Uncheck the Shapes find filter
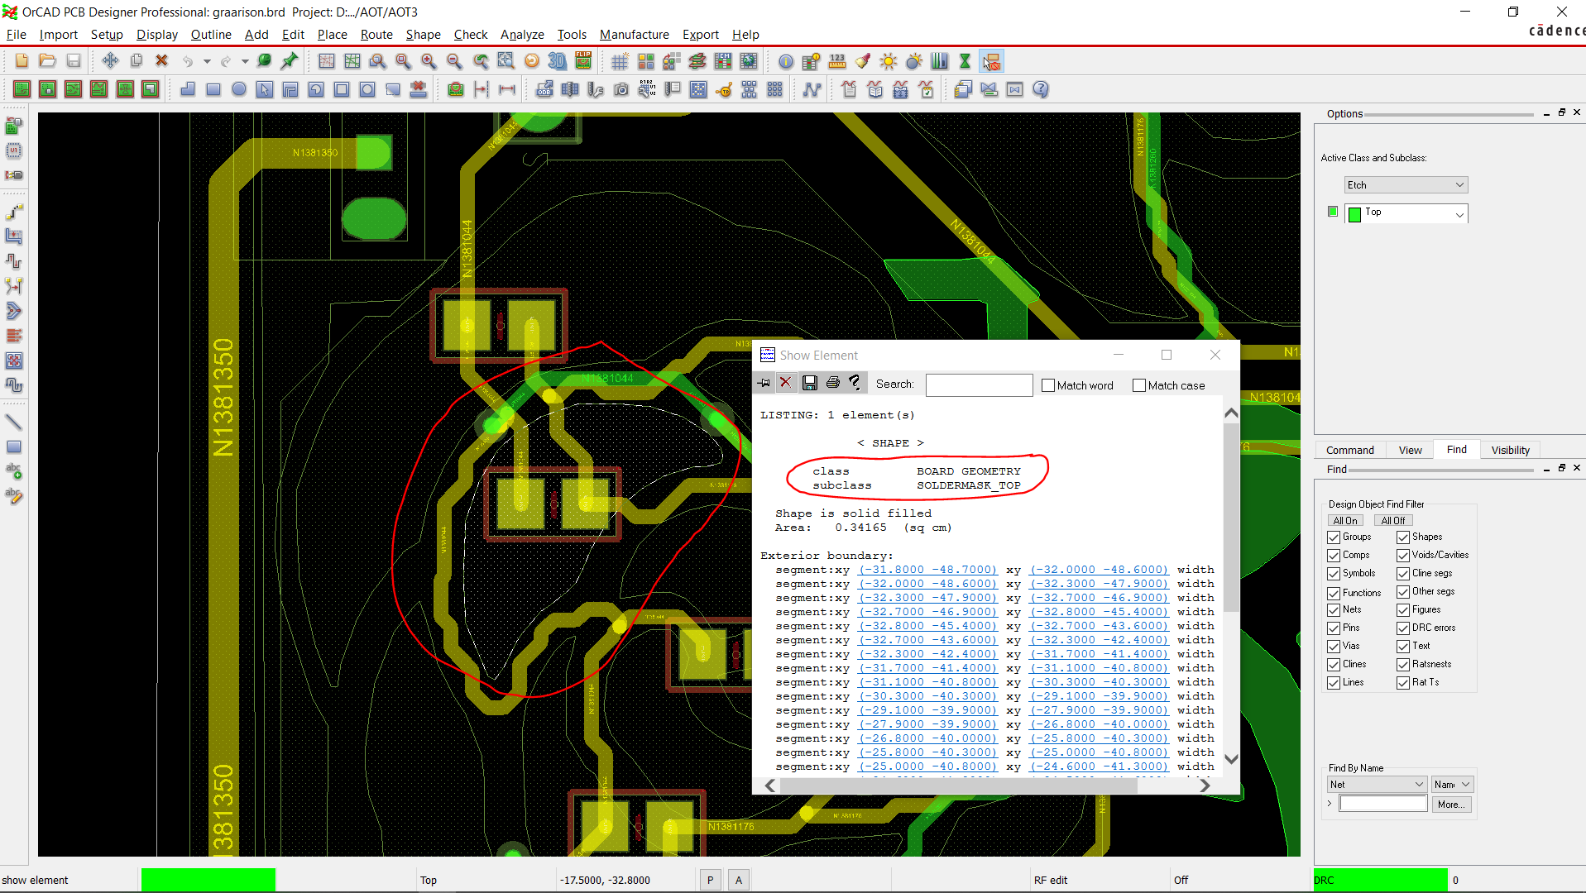Screen dimensions: 1586x893 [1403, 537]
